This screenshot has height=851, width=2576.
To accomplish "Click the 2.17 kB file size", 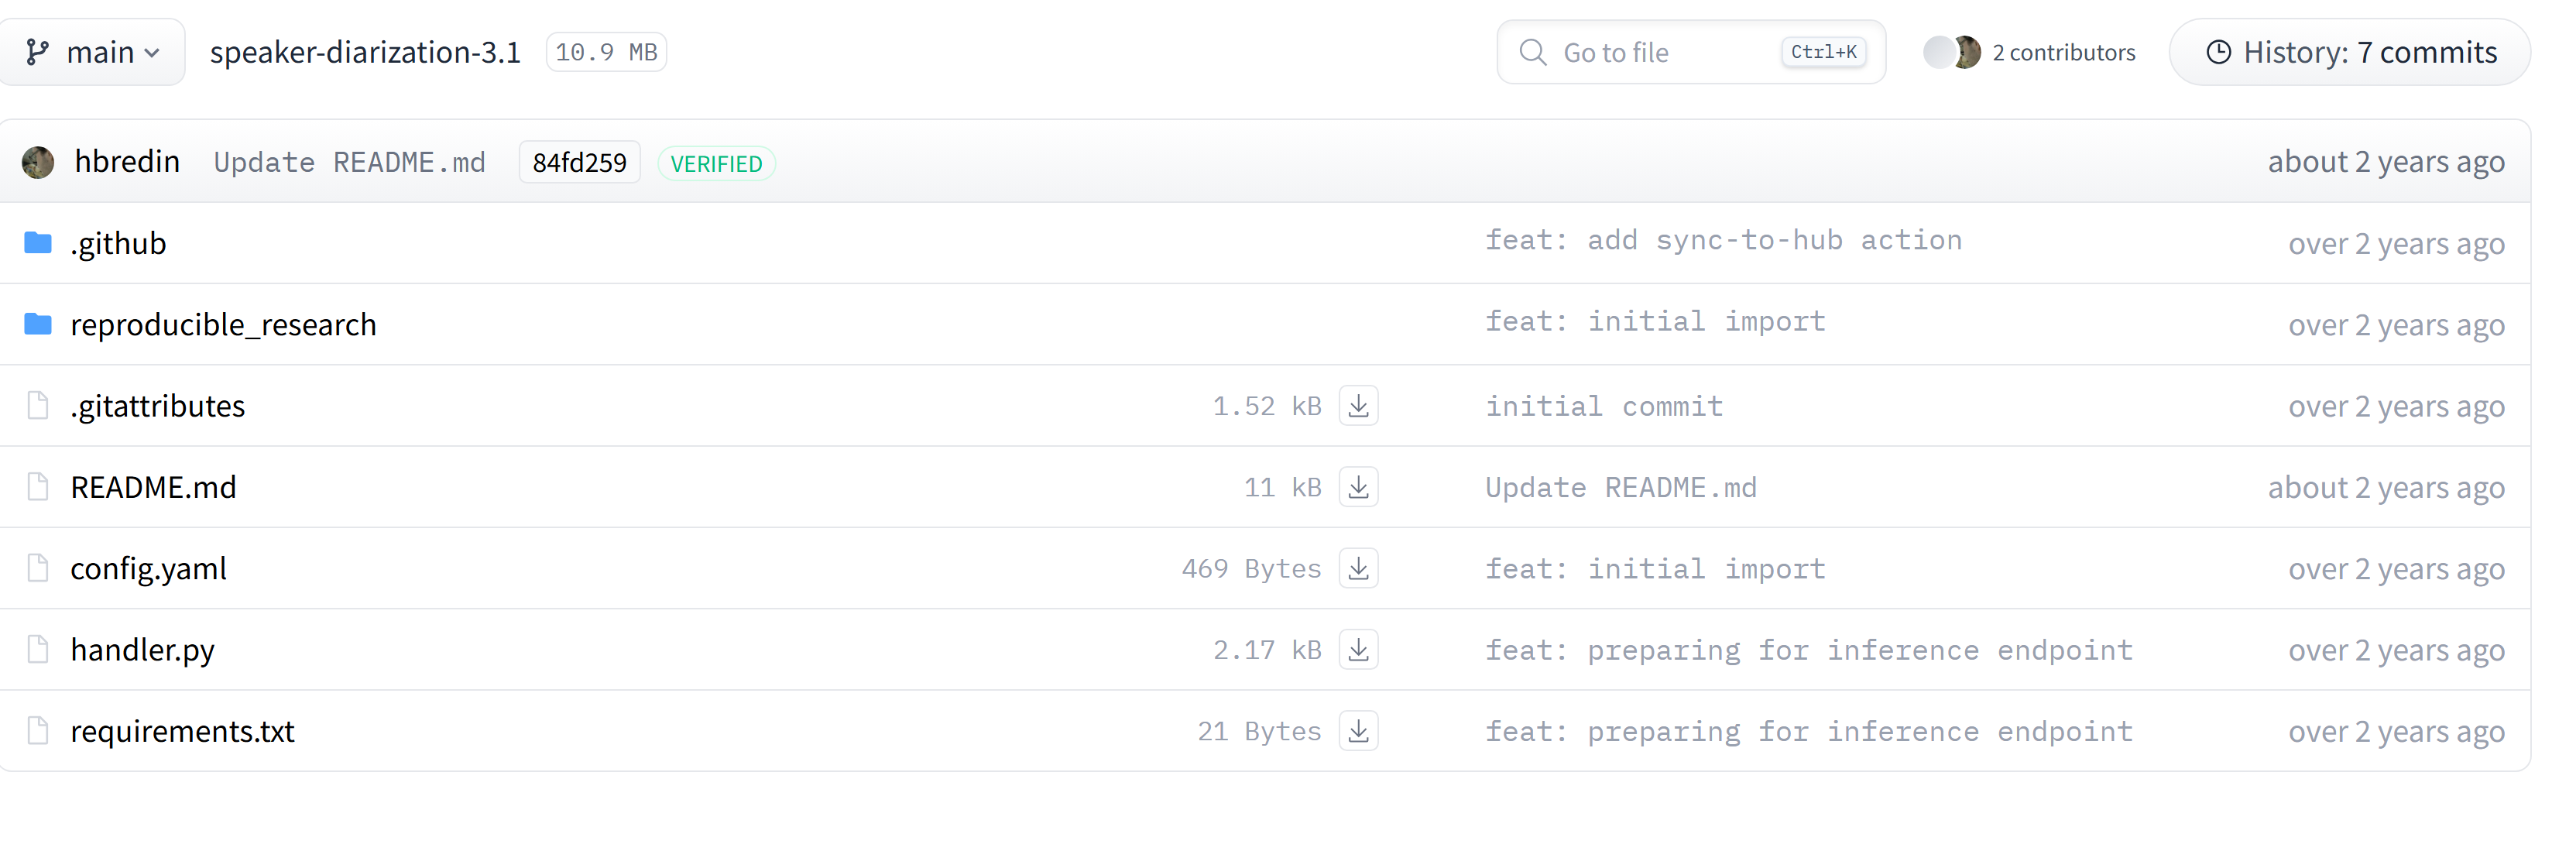I will click(x=1267, y=650).
